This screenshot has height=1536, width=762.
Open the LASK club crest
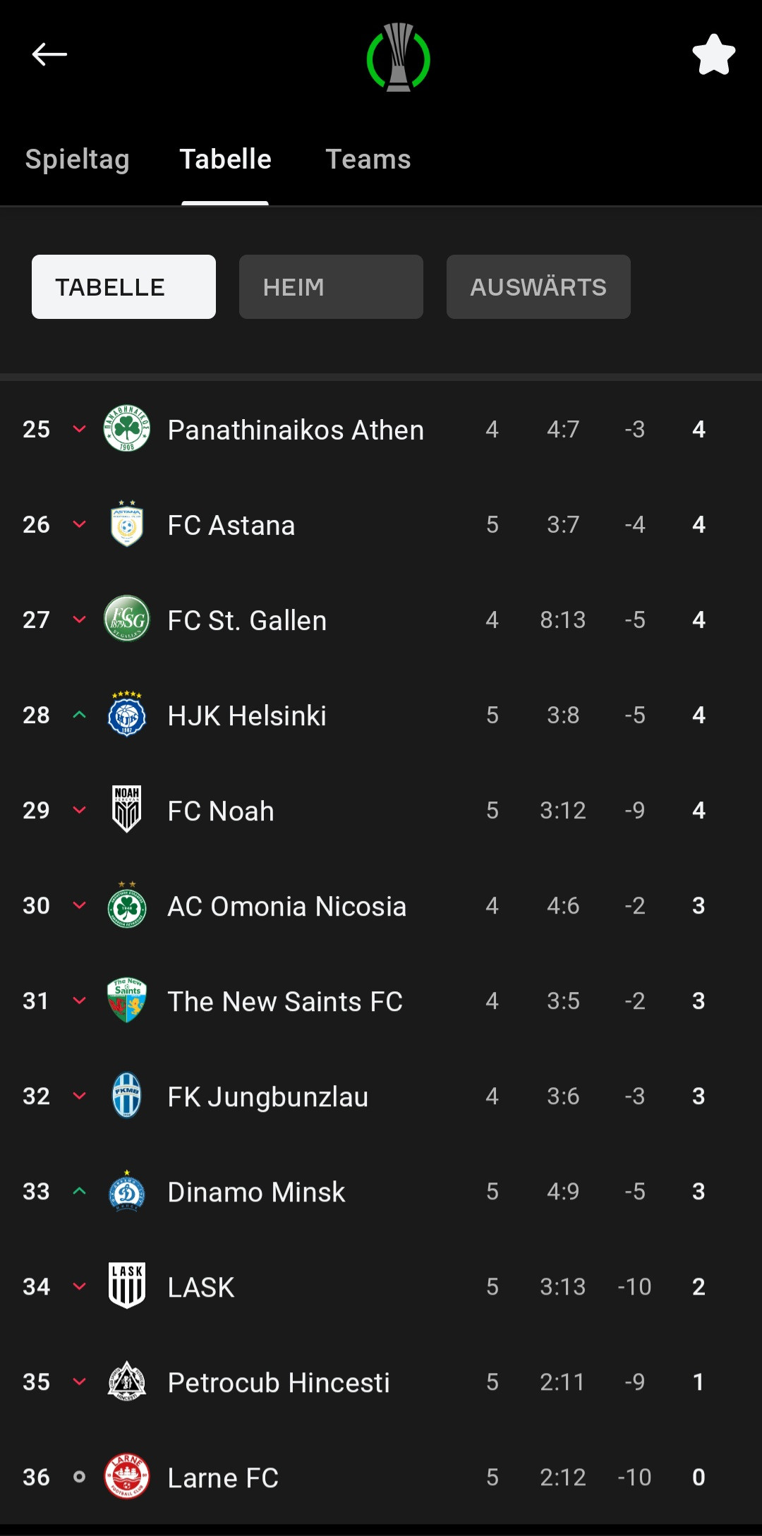coord(127,1286)
